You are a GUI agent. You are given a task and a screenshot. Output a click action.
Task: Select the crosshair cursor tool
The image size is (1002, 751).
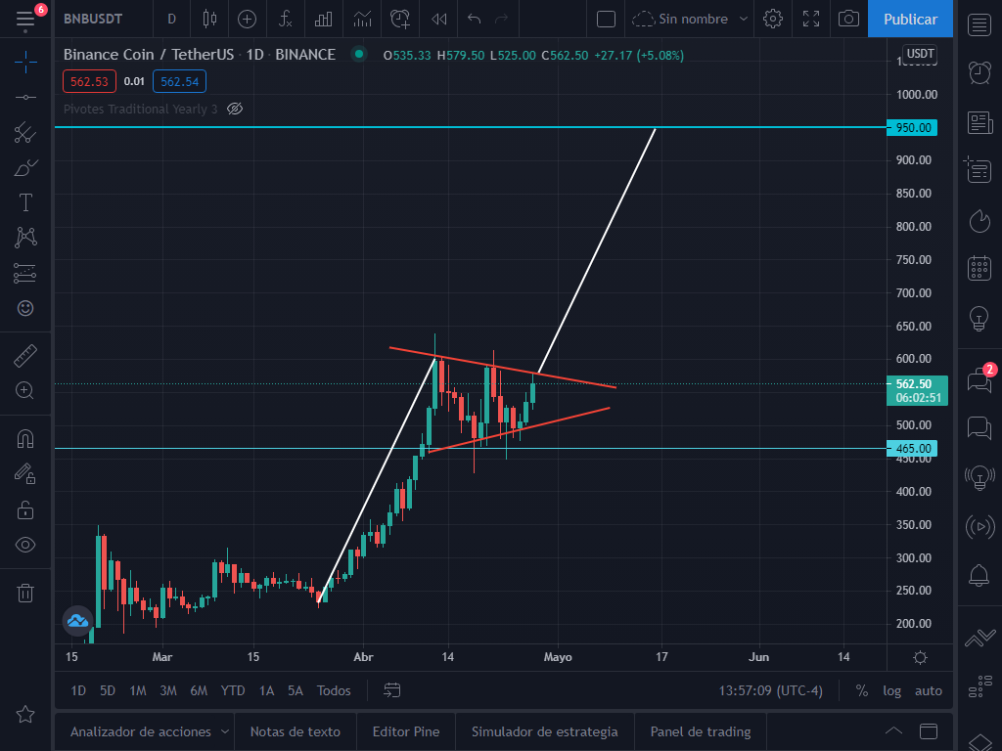pyautogui.click(x=25, y=62)
